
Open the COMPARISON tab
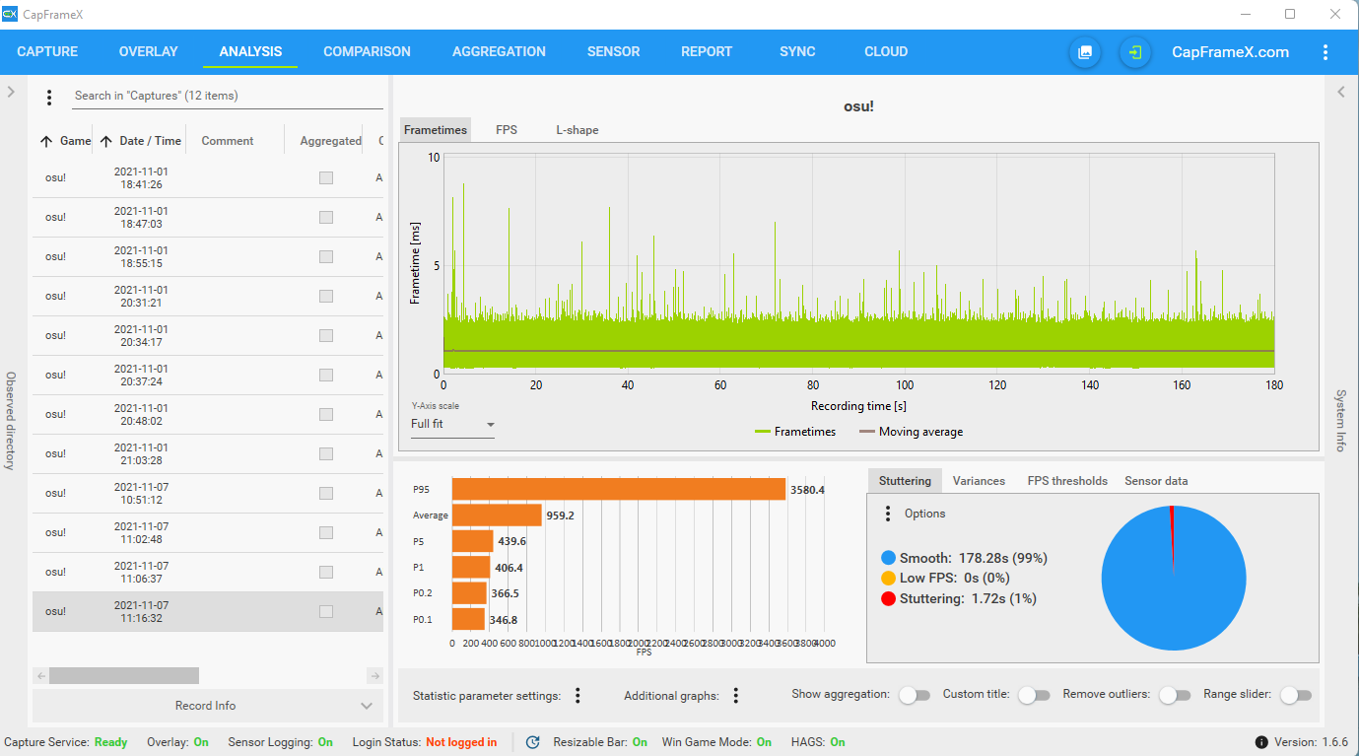click(x=367, y=52)
